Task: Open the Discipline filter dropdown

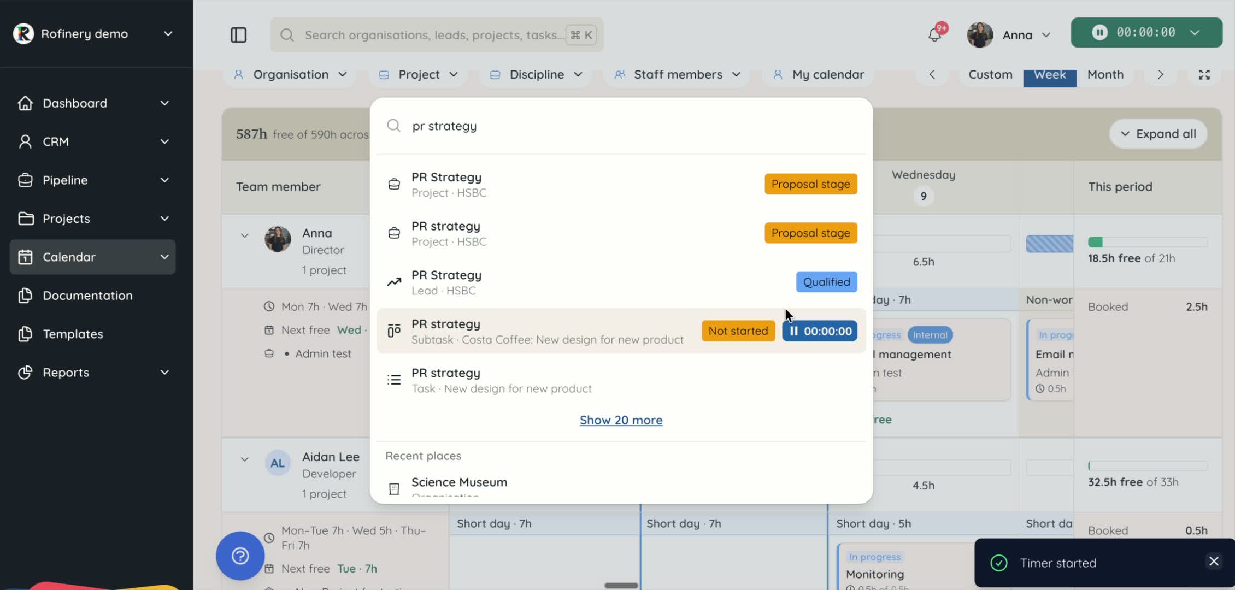Action: click(536, 74)
